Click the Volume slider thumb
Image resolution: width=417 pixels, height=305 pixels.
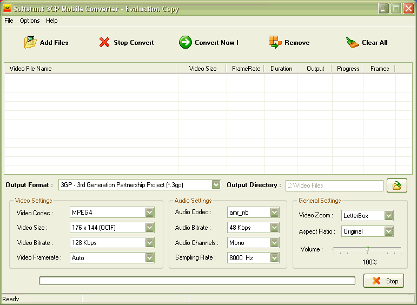pyautogui.click(x=368, y=249)
